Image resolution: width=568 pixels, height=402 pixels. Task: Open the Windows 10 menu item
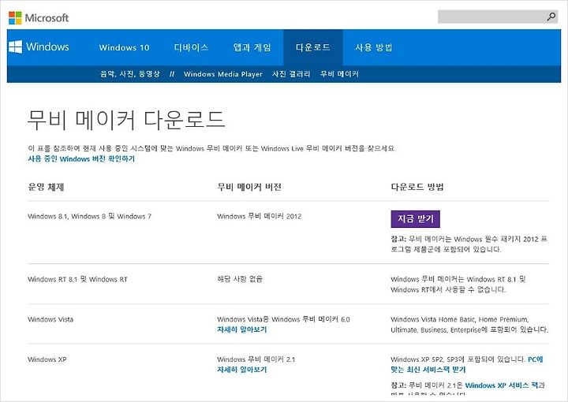tap(125, 47)
